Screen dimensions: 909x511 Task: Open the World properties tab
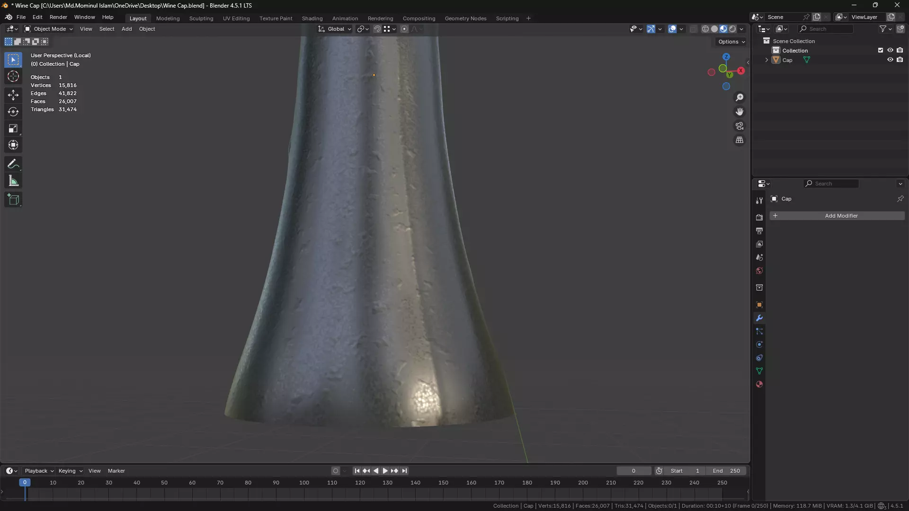(759, 271)
